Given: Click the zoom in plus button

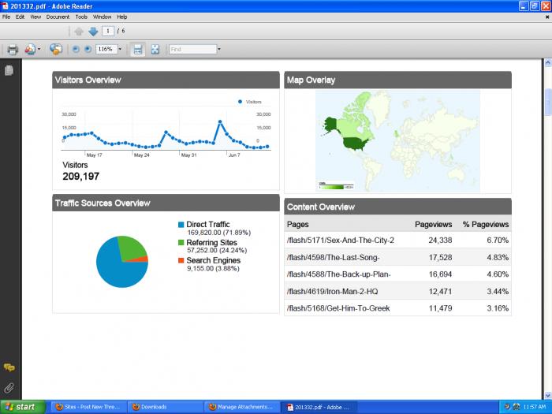Looking at the screenshot, I should click(88, 49).
